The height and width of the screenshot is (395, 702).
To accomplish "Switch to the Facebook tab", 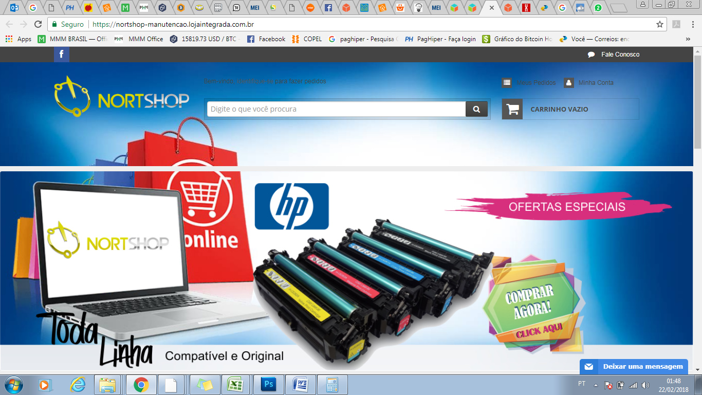I will 328,8.
